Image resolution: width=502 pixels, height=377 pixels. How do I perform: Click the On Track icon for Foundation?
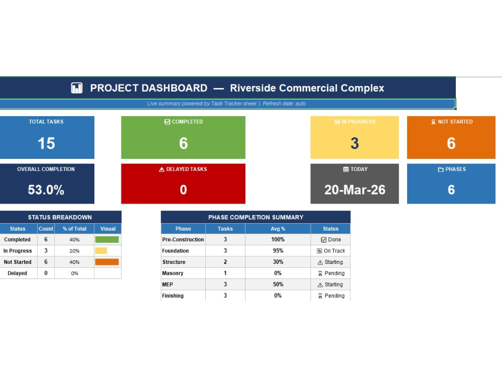coord(319,251)
